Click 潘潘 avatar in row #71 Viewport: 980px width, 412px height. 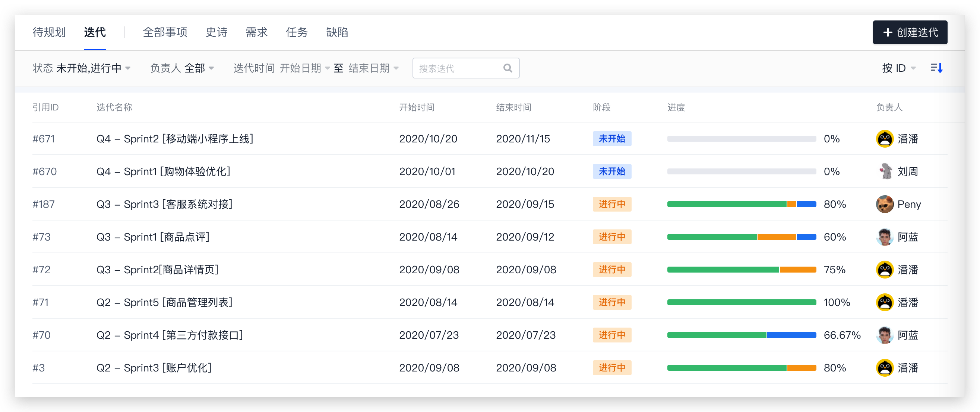pyautogui.click(x=885, y=302)
